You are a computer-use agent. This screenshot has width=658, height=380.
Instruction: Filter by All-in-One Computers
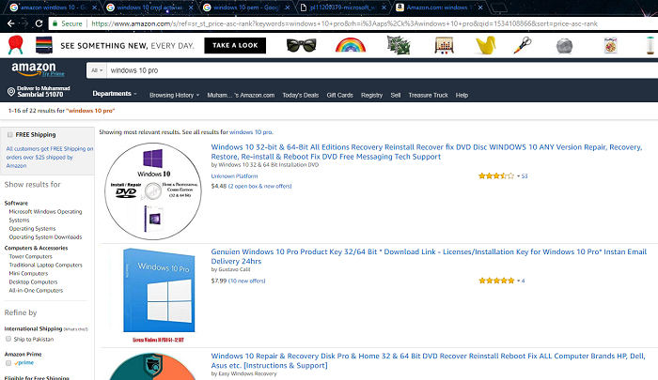pyautogui.click(x=36, y=290)
